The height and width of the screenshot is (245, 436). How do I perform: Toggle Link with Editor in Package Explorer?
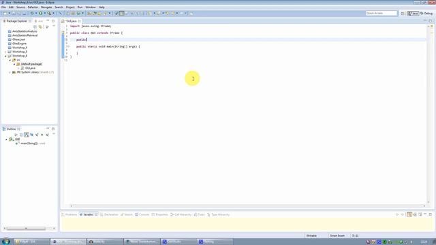(x=41, y=27)
